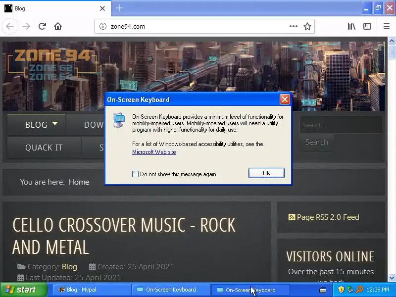Click the website search text field

coord(341,125)
